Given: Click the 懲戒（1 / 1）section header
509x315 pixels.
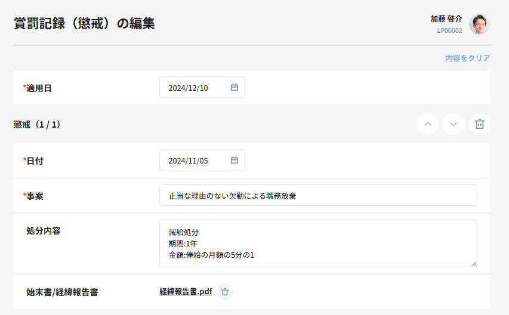Looking at the screenshot, I should (x=37, y=125).
